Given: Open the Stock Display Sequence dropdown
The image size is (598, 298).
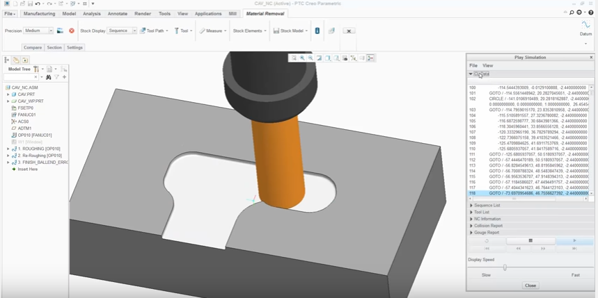Looking at the screenshot, I should click(x=122, y=31).
